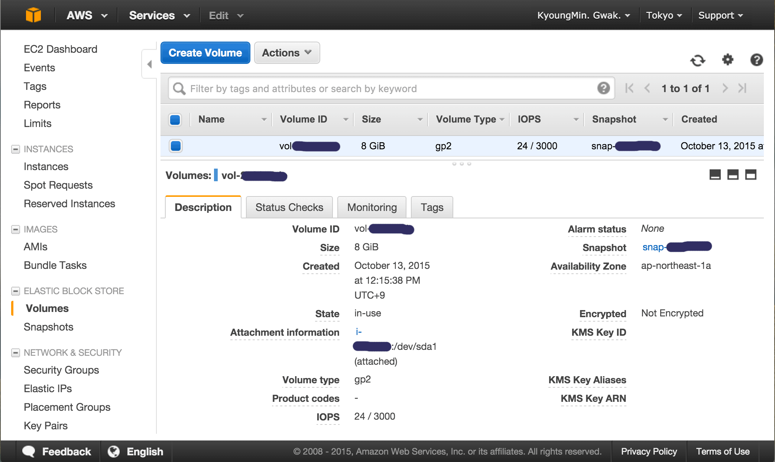Open EC2 Dashboard in sidebar
Screen dimensions: 775x462
[x=61, y=49]
